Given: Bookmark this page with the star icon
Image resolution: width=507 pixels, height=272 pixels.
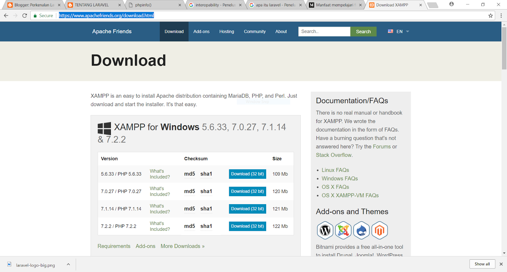Looking at the screenshot, I should pyautogui.click(x=491, y=16).
